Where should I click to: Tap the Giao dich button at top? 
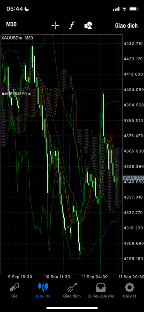pyautogui.click(x=126, y=25)
